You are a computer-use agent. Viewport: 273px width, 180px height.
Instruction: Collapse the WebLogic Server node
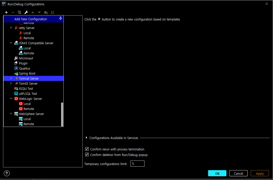[x=11, y=99]
